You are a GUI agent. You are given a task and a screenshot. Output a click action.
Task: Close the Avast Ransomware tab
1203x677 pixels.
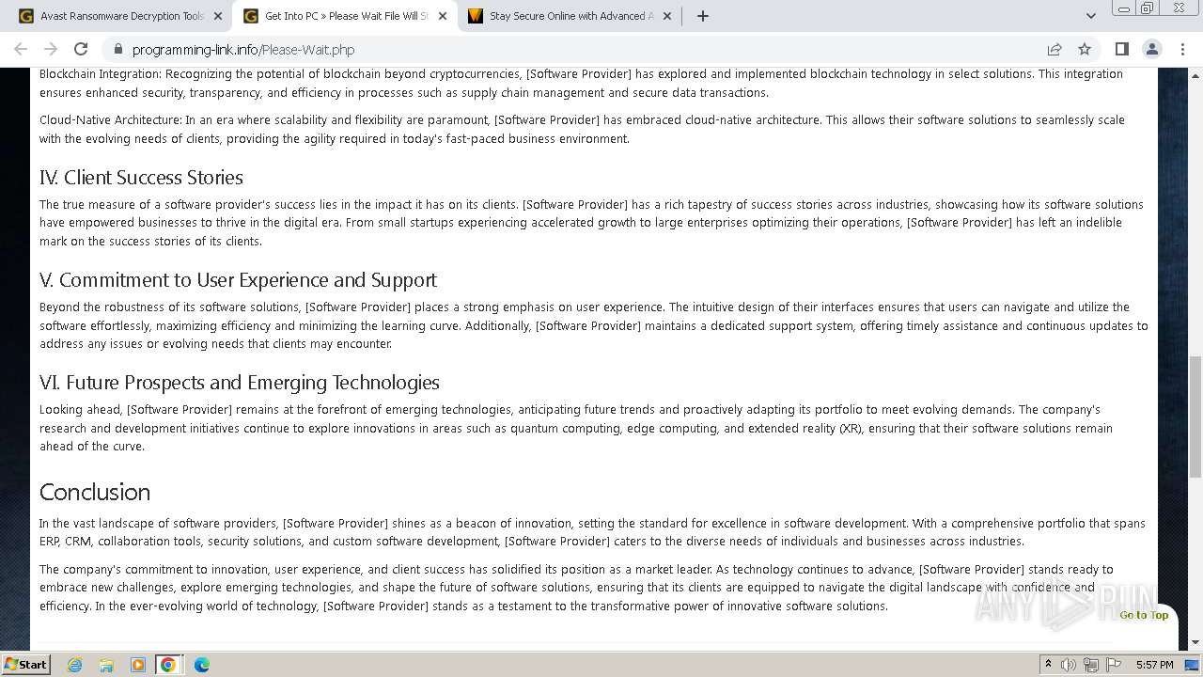218,16
